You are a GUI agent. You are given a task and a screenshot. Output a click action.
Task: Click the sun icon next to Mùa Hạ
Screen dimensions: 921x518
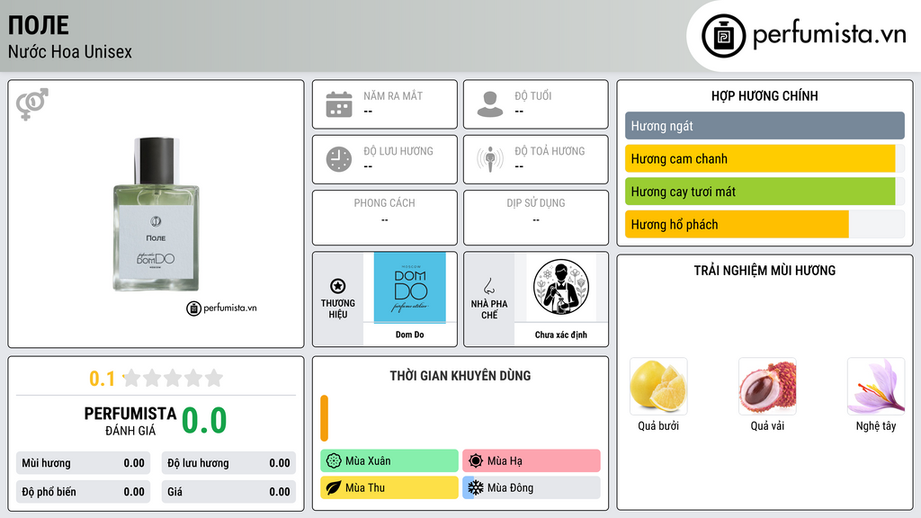tap(476, 461)
